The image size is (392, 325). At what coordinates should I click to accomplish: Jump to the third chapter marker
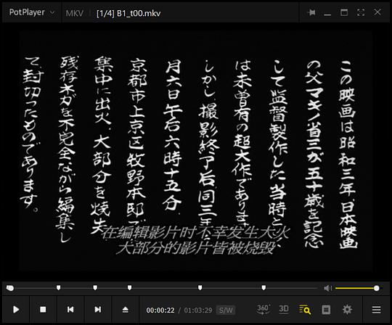tap(129, 288)
